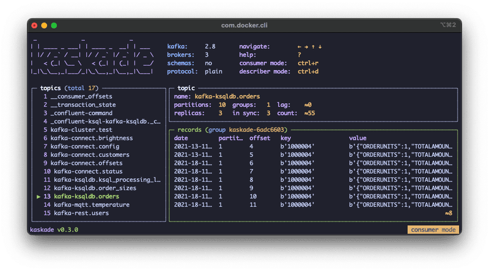Click the schemas no value
The width and height of the screenshot is (489, 271).
pyautogui.click(x=208, y=63)
